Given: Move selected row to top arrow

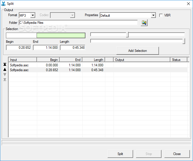Looking at the screenshot, I should (5, 64).
